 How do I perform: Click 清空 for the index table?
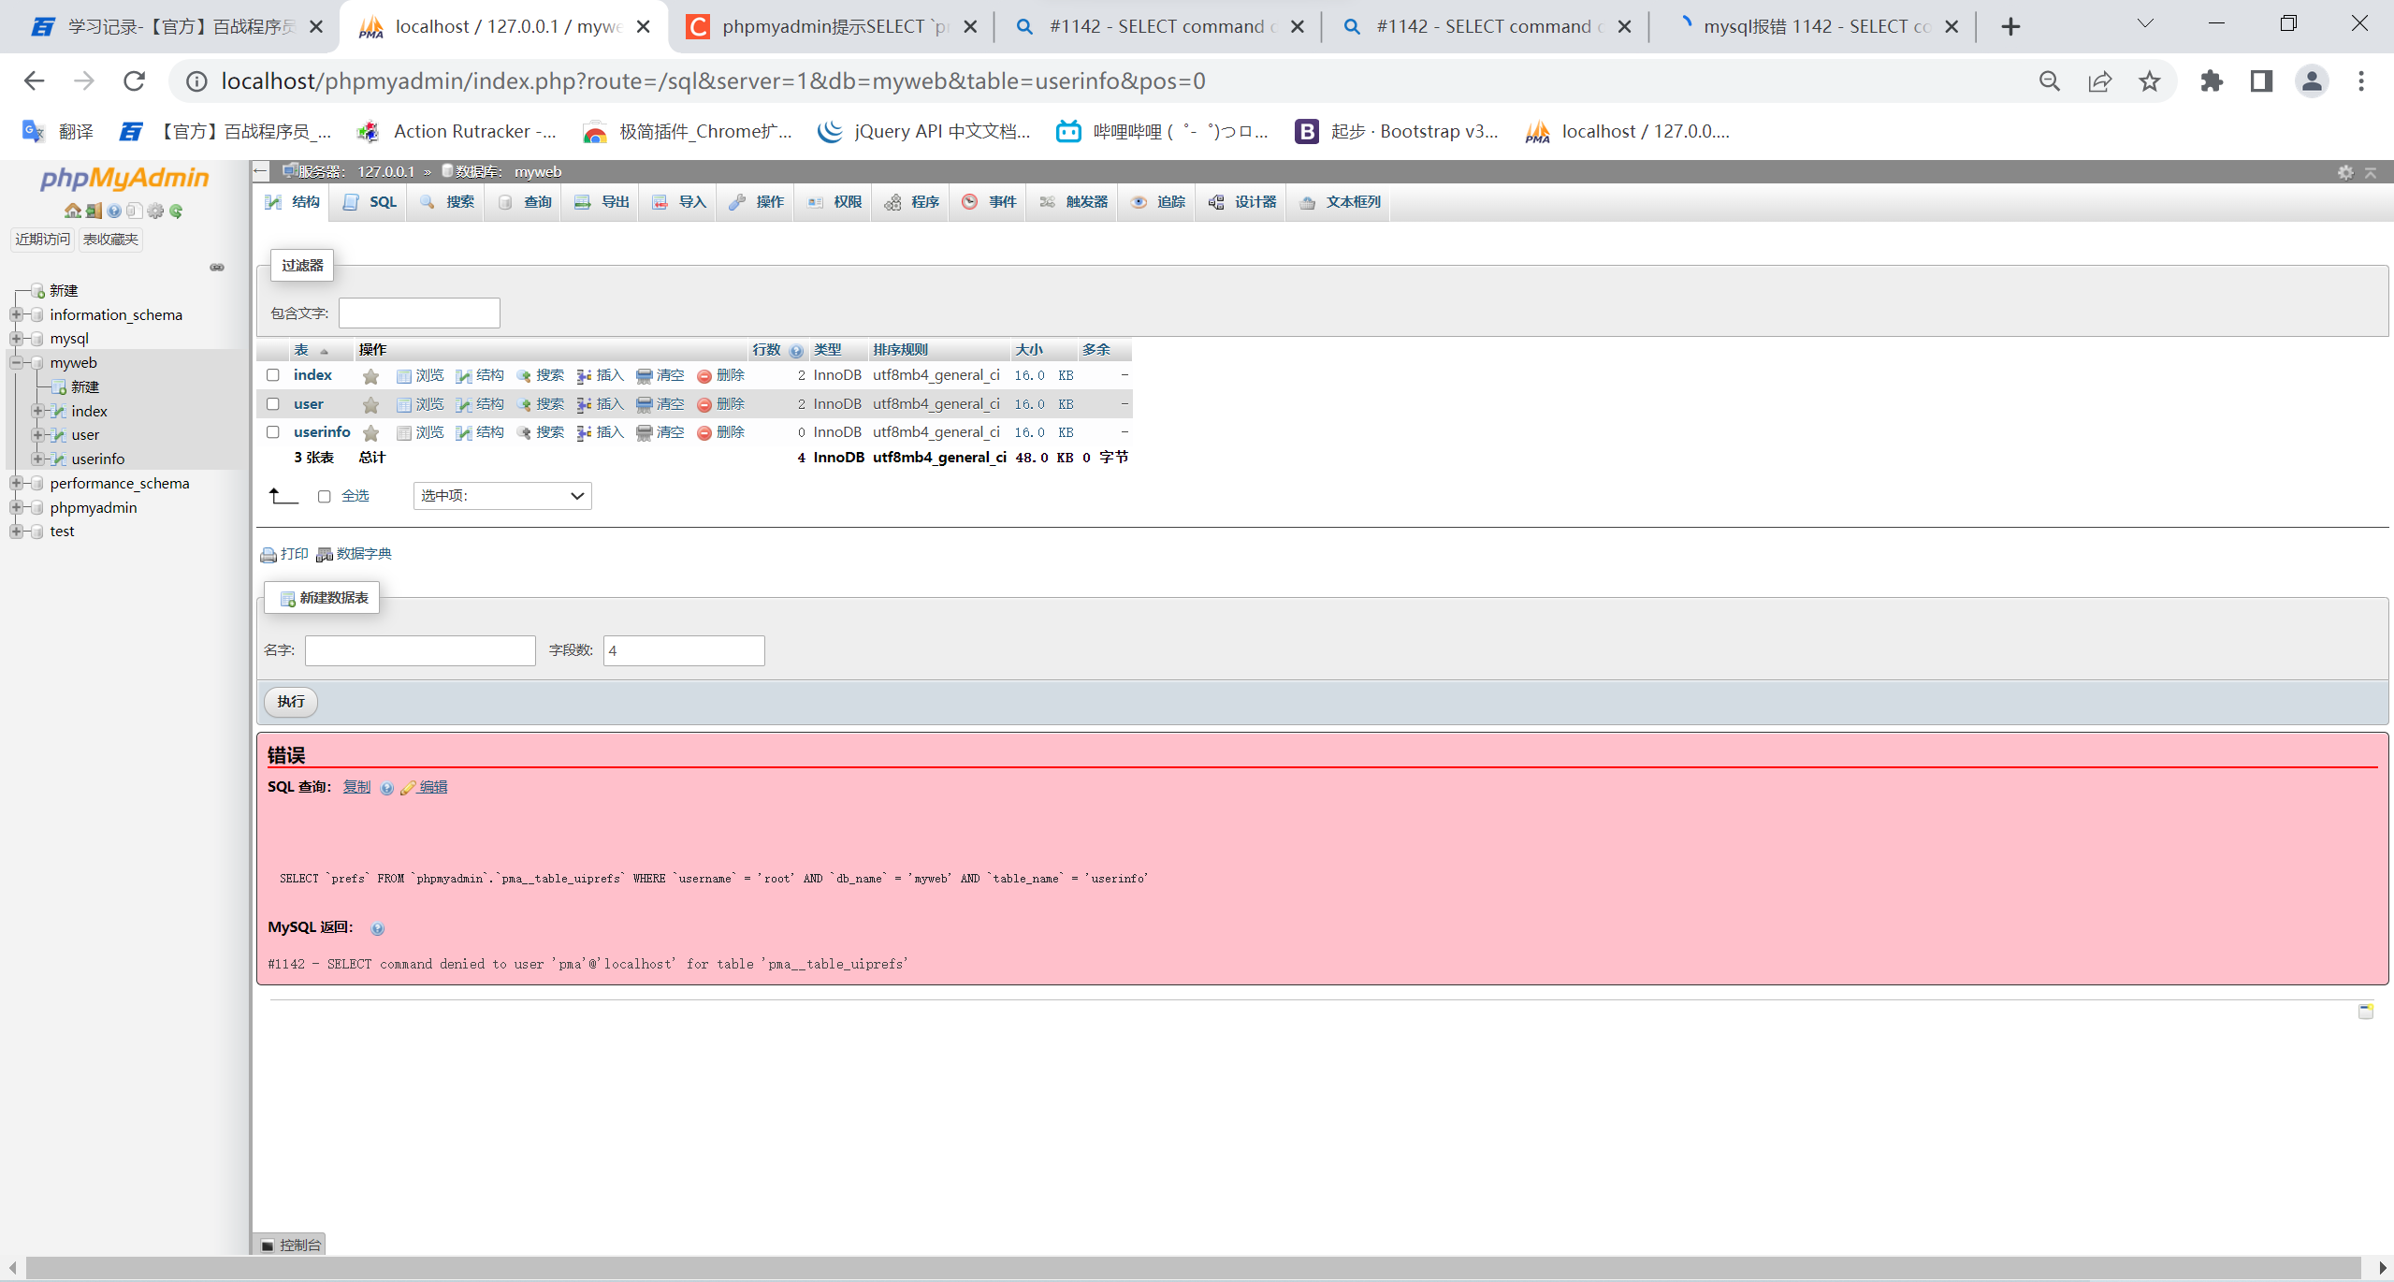[x=660, y=375]
